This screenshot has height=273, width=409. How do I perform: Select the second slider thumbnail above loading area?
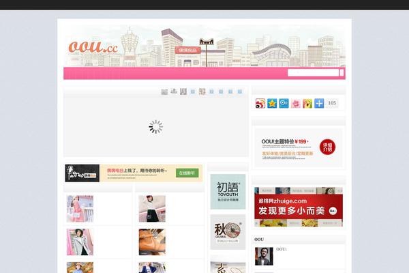pyautogui.click(x=174, y=91)
